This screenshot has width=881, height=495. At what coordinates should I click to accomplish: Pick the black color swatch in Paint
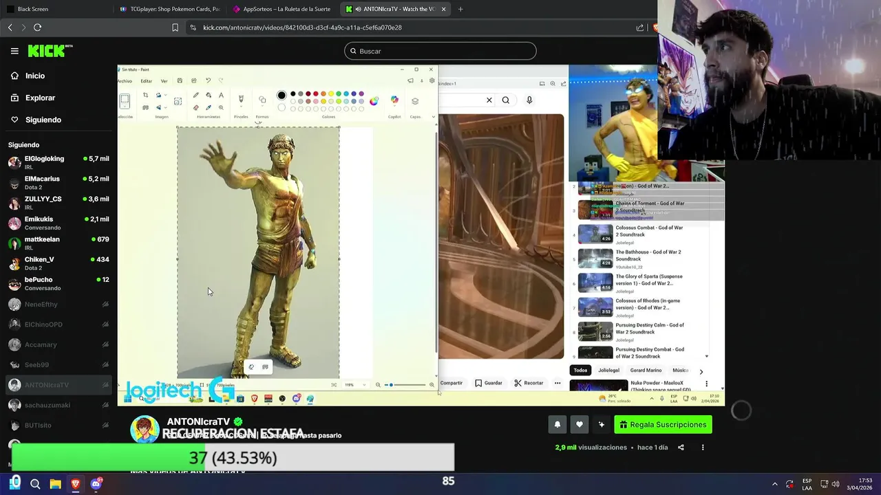point(293,93)
